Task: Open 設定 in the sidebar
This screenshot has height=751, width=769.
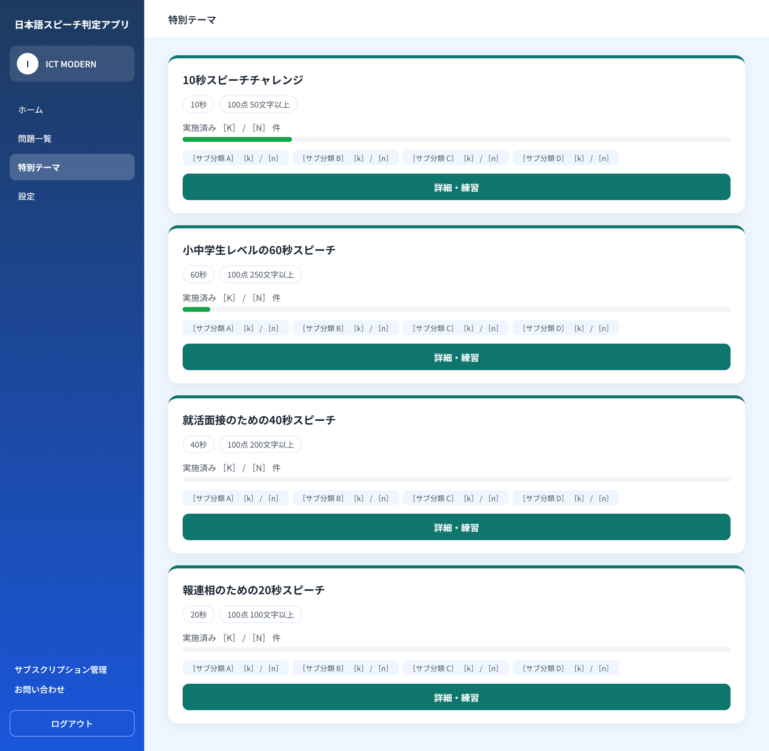Action: [x=72, y=196]
